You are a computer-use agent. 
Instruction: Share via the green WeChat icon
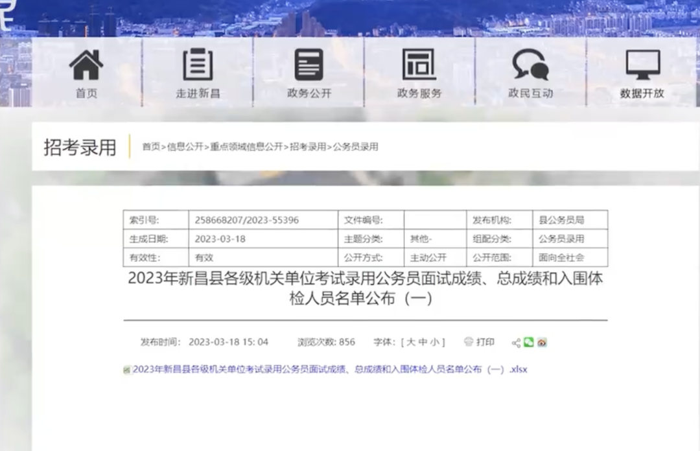click(529, 343)
